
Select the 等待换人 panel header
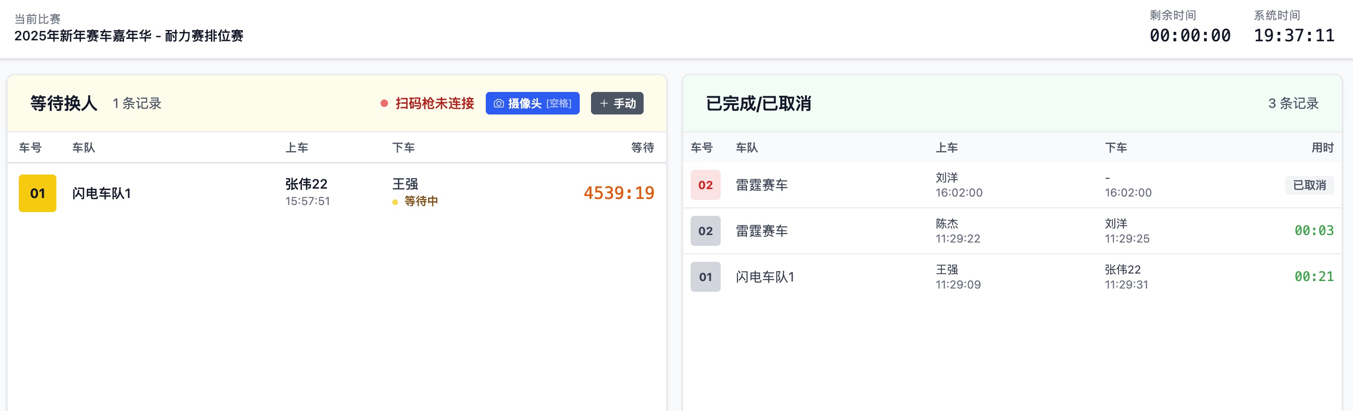click(x=64, y=103)
